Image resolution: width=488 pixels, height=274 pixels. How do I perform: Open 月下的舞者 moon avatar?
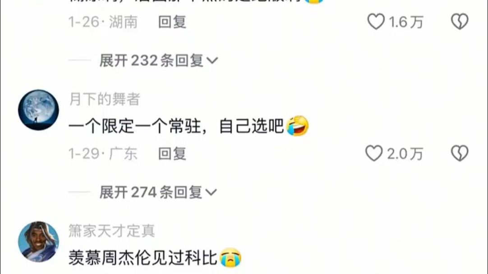coord(38,110)
